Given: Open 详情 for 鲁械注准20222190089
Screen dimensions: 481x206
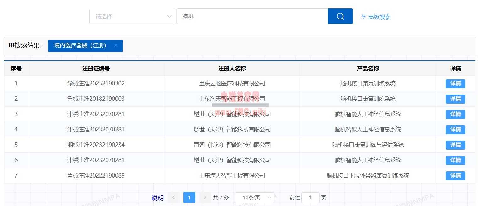Looking at the screenshot, I should (455, 176).
